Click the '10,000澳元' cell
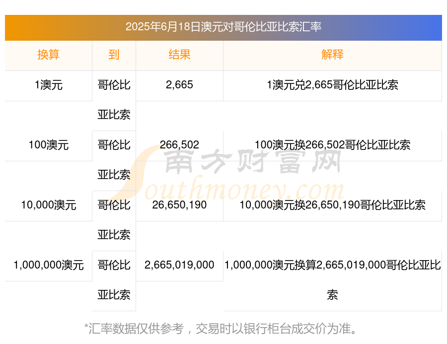This screenshot has width=447, height=344. (x=49, y=205)
